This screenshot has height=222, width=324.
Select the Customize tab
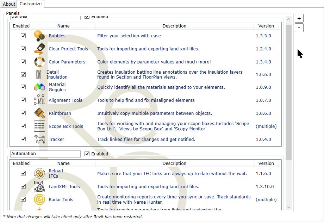tap(31, 4)
